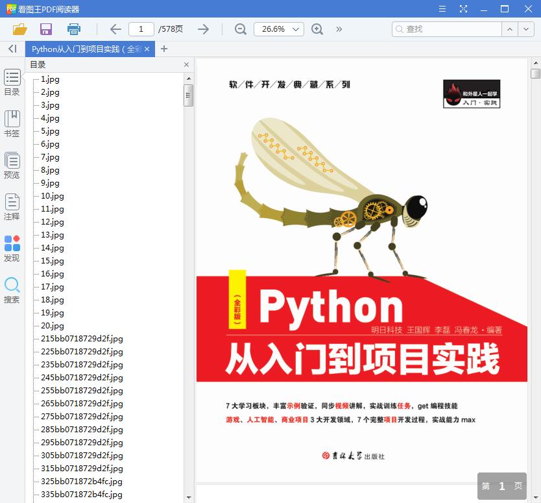Open the 书签 bookmarks panel in sidebar
Image resolution: width=541 pixels, height=503 pixels.
12,123
